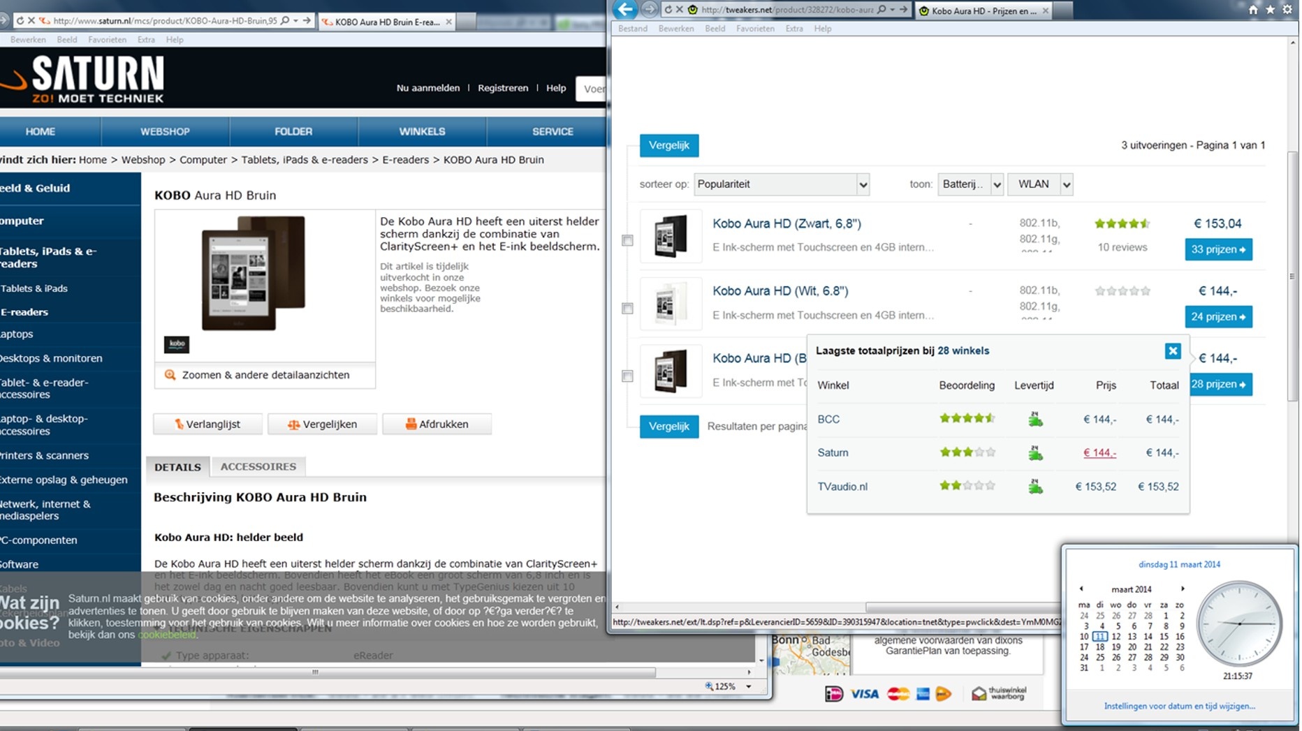Check the Kobo Aura HD Zwart compare checkbox

[627, 241]
